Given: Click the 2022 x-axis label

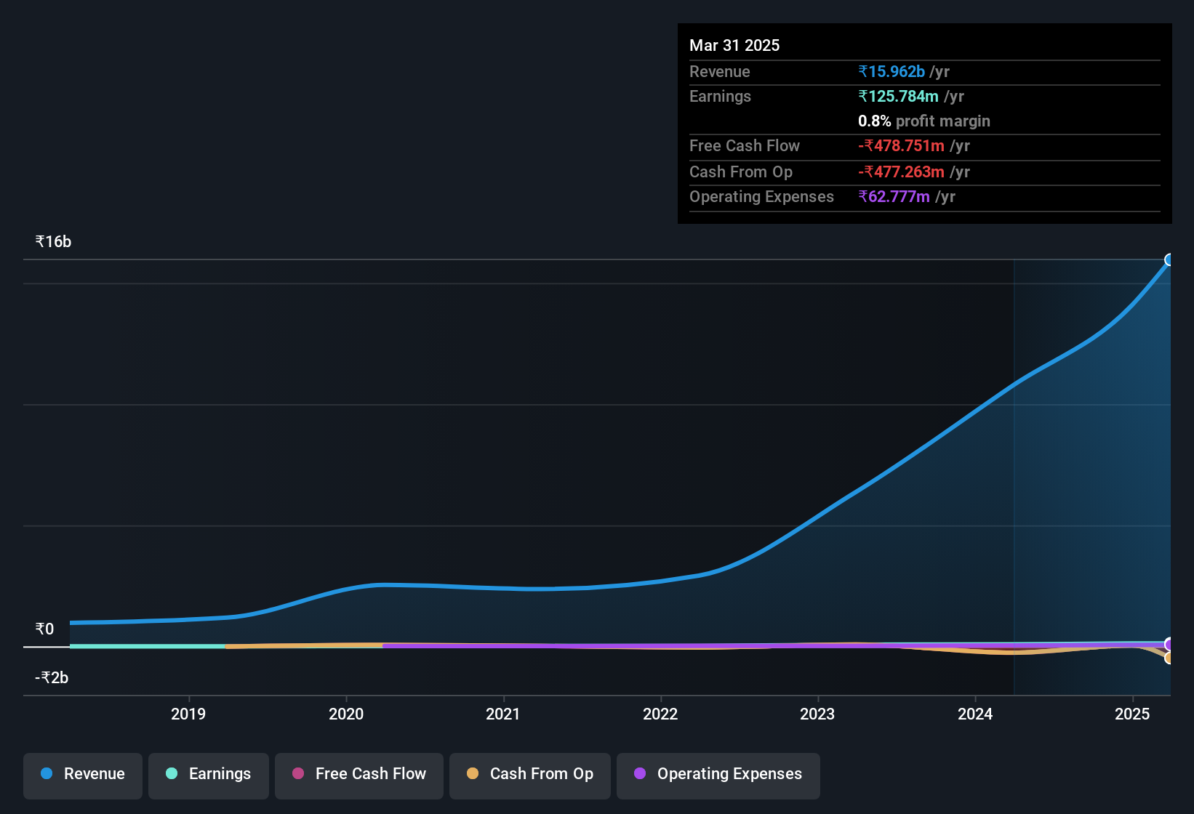Looking at the screenshot, I should (660, 714).
